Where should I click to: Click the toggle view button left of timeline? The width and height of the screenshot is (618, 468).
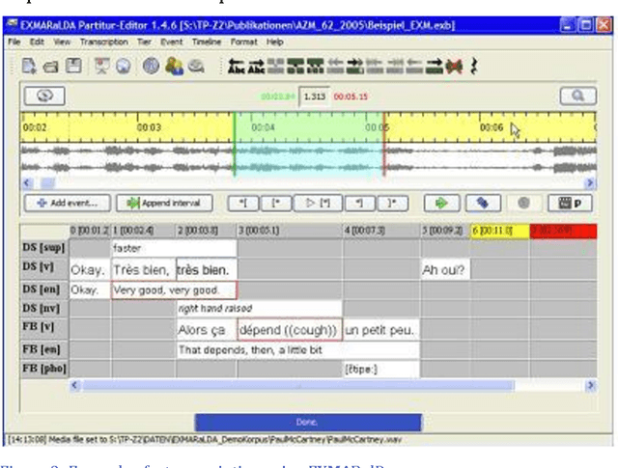[x=44, y=96]
